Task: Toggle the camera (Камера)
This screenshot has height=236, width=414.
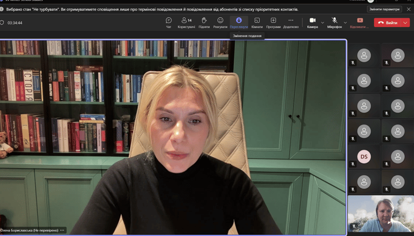Action: (312, 23)
